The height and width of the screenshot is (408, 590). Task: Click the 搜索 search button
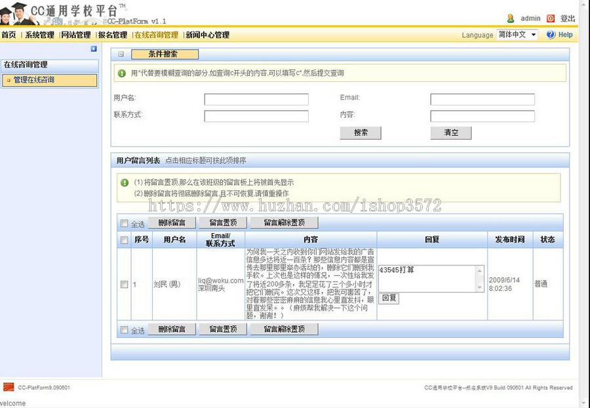pyautogui.click(x=361, y=133)
